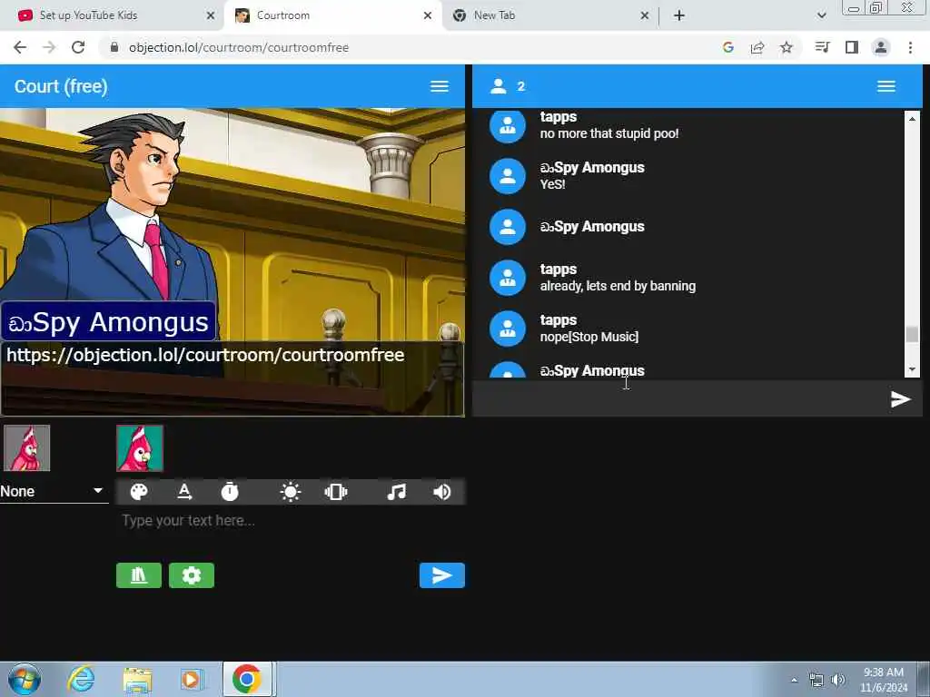
Task: View site info via the padlock icon
Action: (114, 47)
